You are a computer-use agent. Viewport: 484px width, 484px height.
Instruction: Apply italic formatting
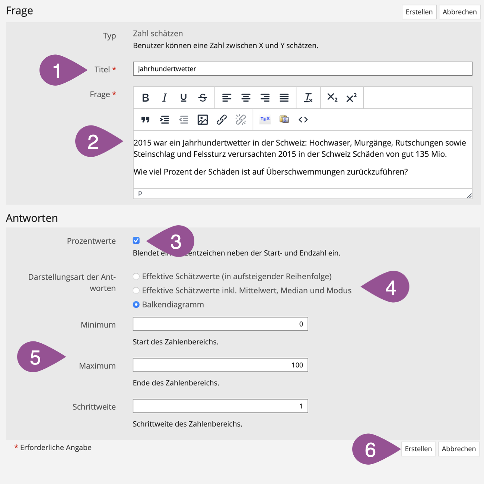165,98
